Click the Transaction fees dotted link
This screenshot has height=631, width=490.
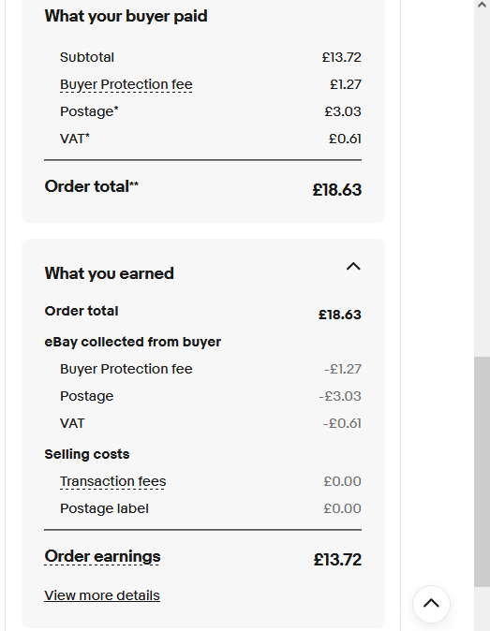(x=112, y=481)
